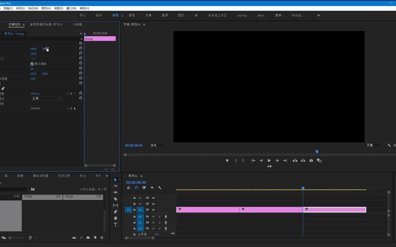Toggle timeline snap magnet icon
The width and height of the screenshot is (396, 247).
[136, 188]
